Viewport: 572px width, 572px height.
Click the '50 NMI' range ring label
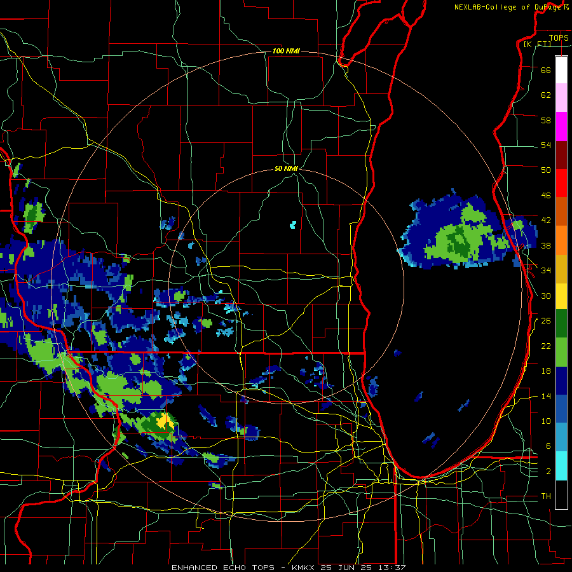click(286, 168)
